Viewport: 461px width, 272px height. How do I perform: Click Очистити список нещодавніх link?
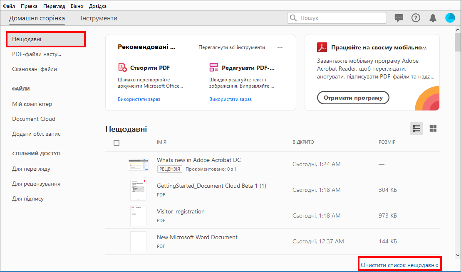pyautogui.click(x=399, y=265)
